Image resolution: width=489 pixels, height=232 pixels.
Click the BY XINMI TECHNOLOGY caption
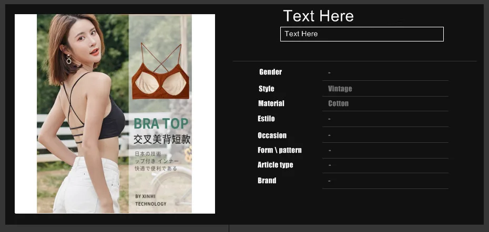(x=150, y=200)
